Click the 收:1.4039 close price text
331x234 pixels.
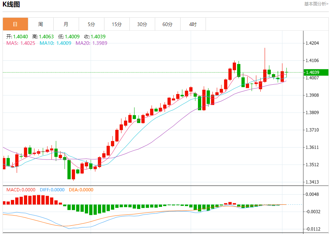(95, 37)
